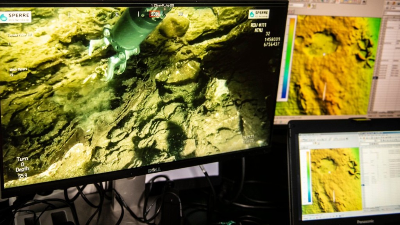Select the red-boxed 206 heading indicator
This screenshot has width=400, height=225.
pyautogui.click(x=155, y=14)
